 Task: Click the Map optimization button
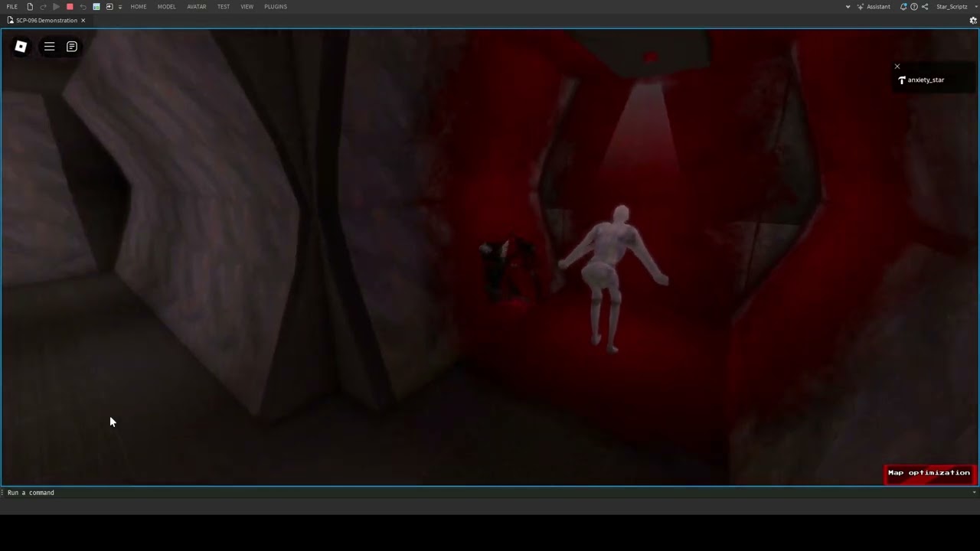(929, 473)
